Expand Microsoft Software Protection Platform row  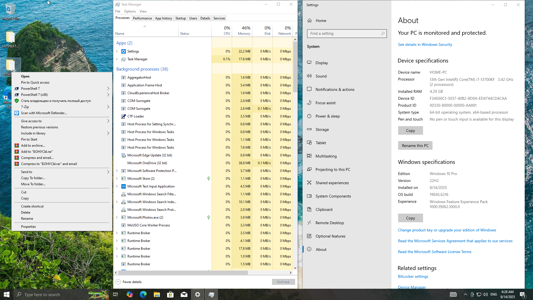point(117,171)
